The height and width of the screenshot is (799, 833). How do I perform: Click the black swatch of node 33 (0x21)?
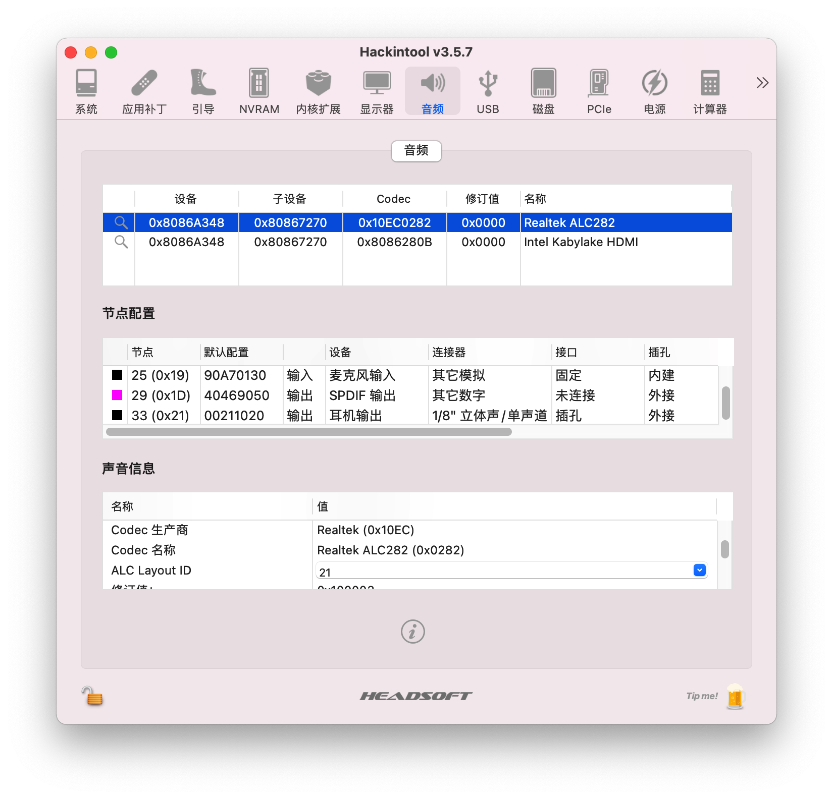click(117, 415)
